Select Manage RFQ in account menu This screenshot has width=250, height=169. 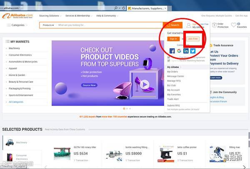coord(174,81)
